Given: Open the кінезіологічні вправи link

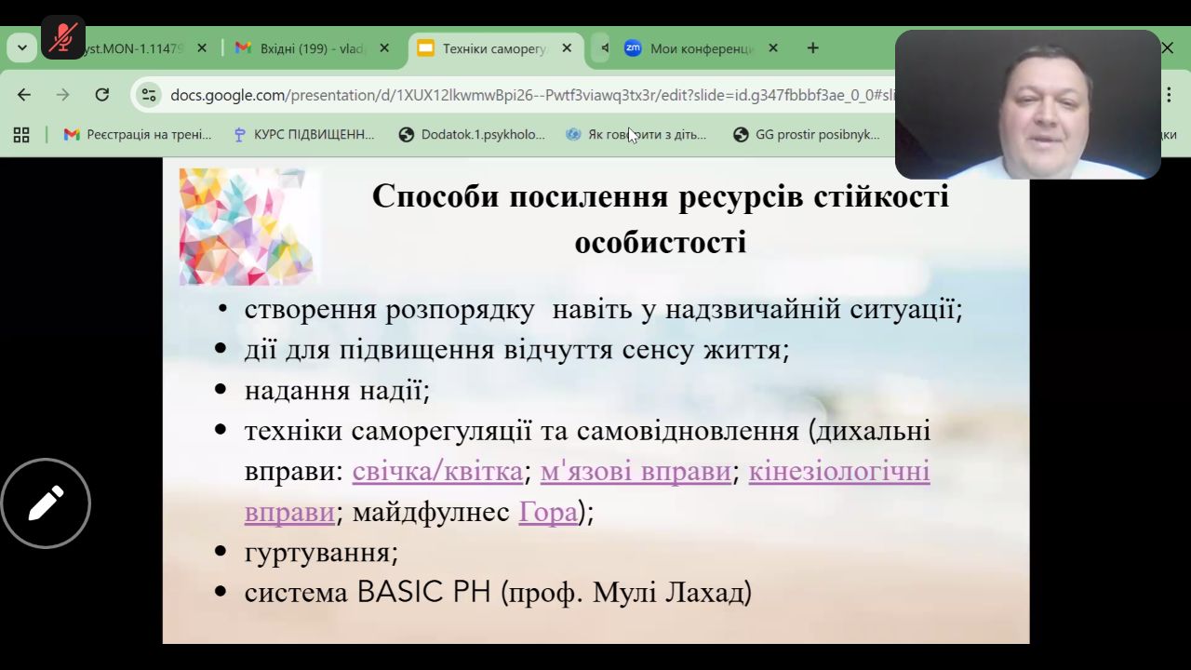Looking at the screenshot, I should (x=838, y=472).
